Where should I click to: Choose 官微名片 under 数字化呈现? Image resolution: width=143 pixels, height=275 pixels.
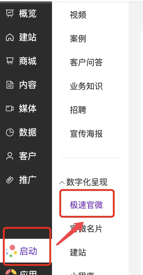click(x=86, y=229)
